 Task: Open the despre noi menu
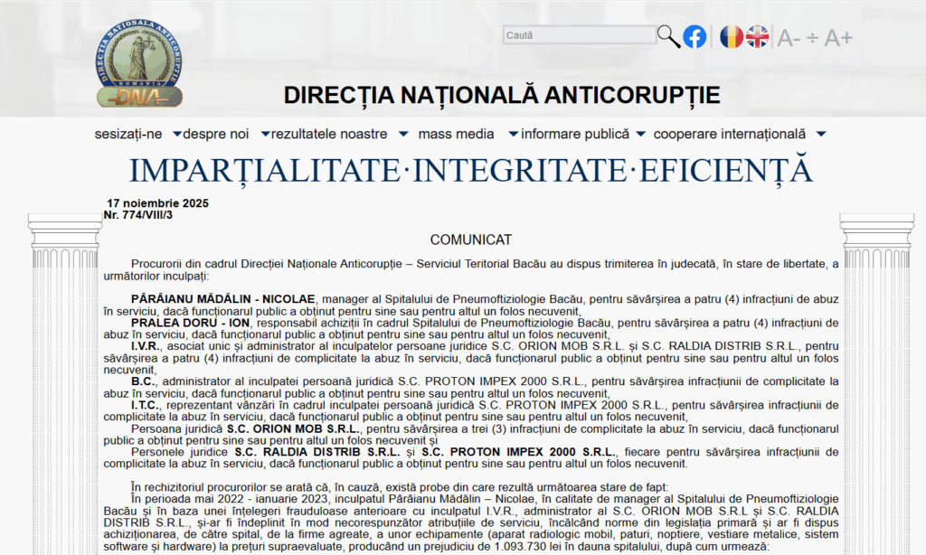[x=215, y=134]
